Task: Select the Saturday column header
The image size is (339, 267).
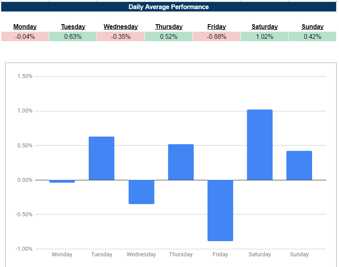Action: point(265,27)
